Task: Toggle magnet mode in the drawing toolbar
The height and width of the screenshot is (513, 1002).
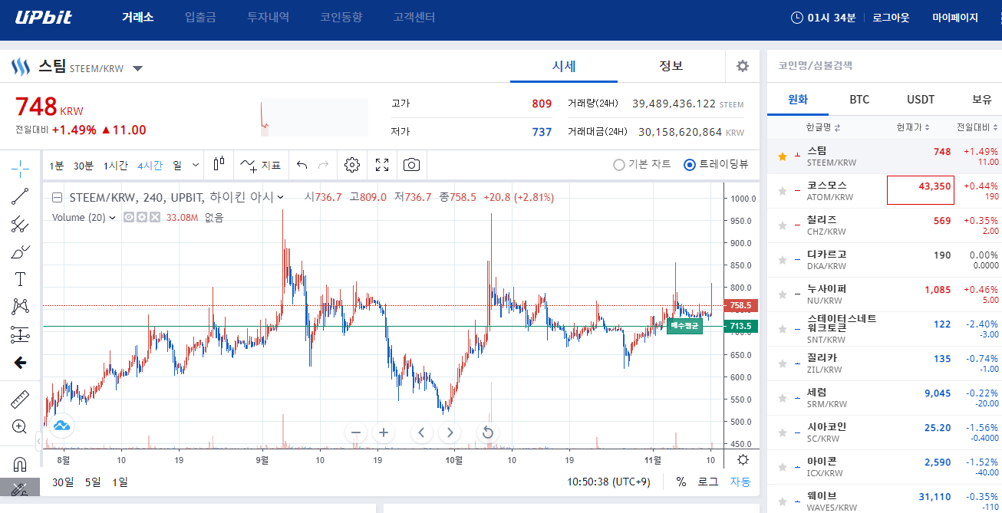Action: 20,464
